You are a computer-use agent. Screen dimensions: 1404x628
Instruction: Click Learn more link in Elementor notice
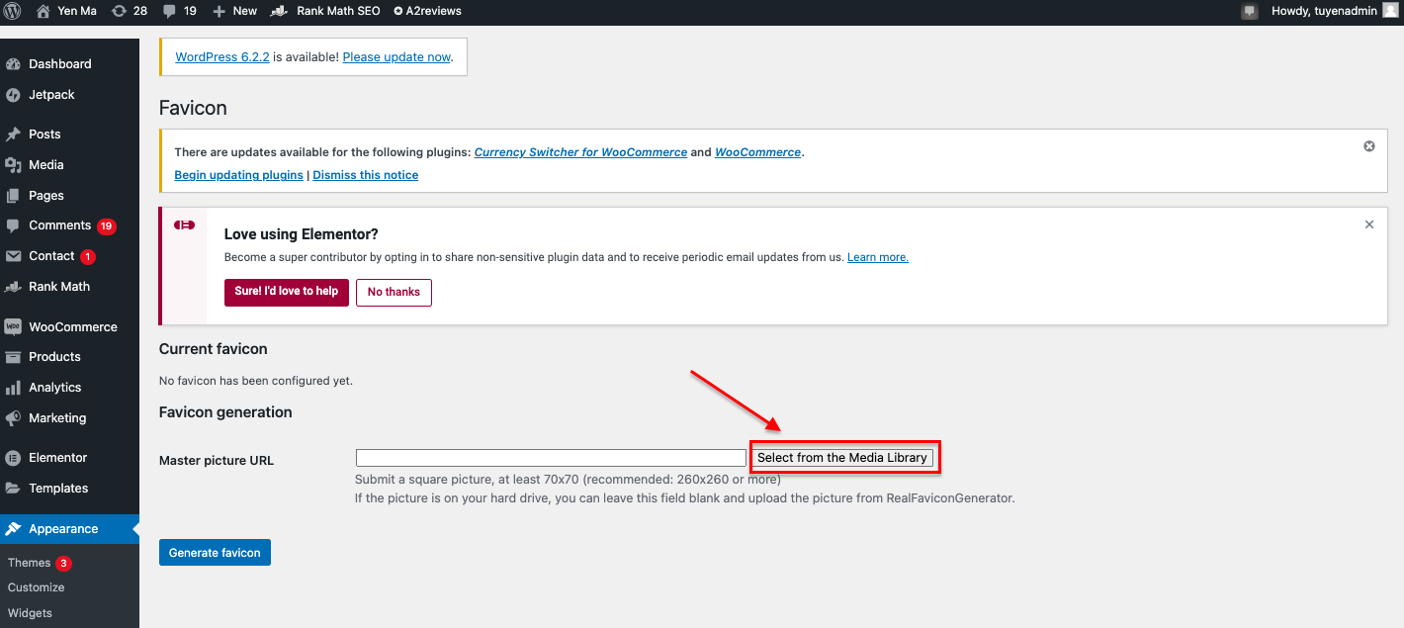point(878,257)
